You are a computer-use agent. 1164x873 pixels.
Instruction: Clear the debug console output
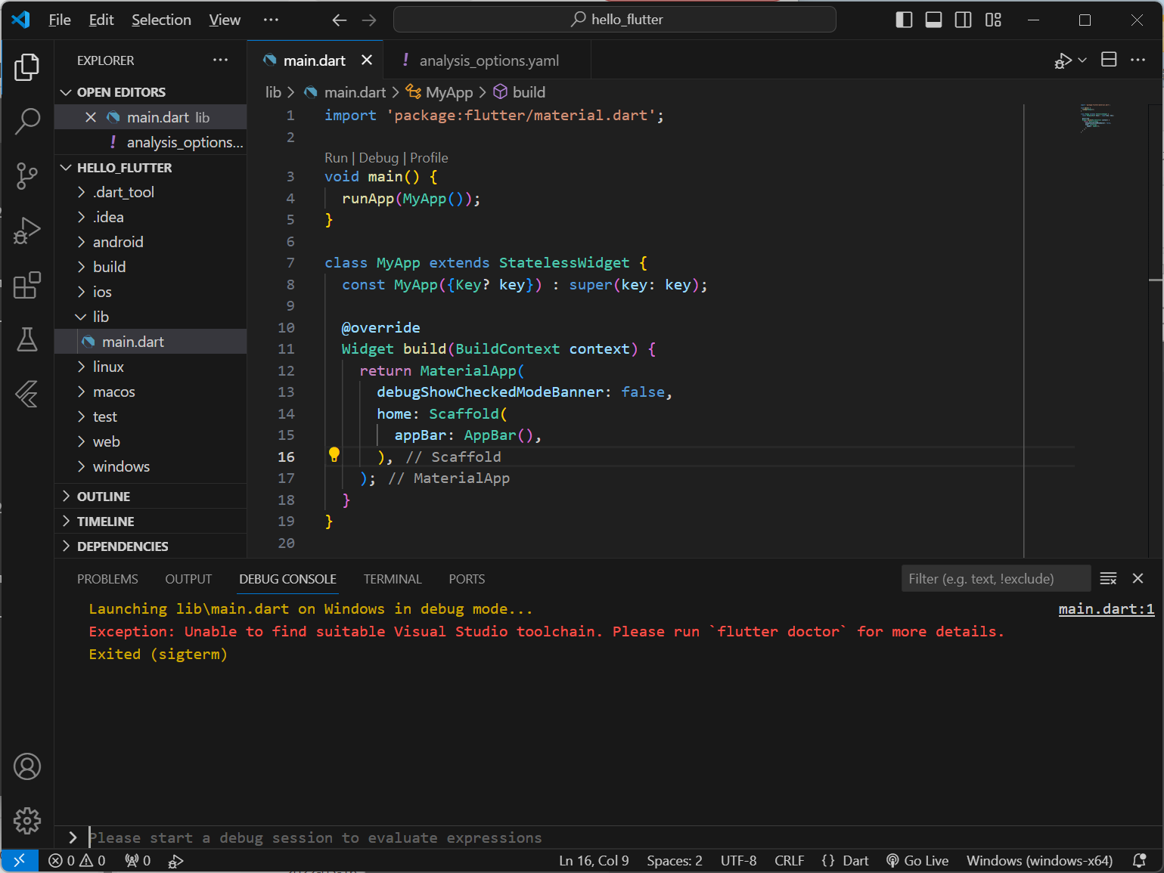coord(1108,578)
